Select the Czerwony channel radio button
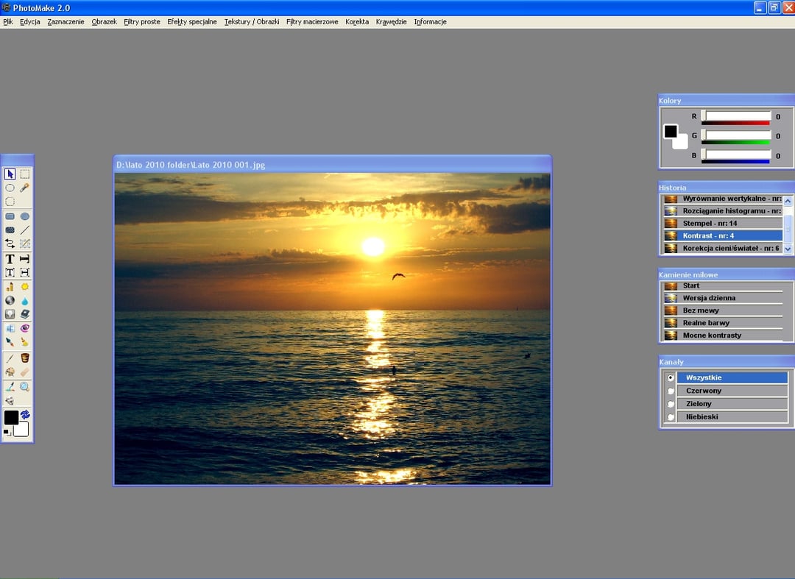Image resolution: width=795 pixels, height=579 pixels. pyautogui.click(x=671, y=390)
